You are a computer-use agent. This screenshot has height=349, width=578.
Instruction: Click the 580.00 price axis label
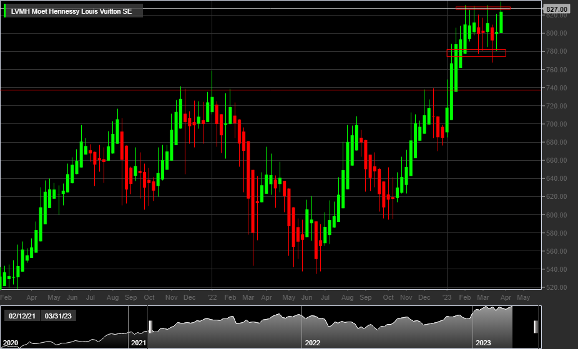point(557,233)
